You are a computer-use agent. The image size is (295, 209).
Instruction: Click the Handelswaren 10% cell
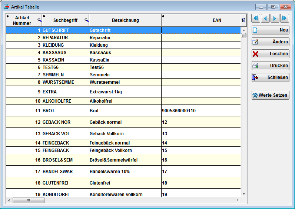(125, 171)
